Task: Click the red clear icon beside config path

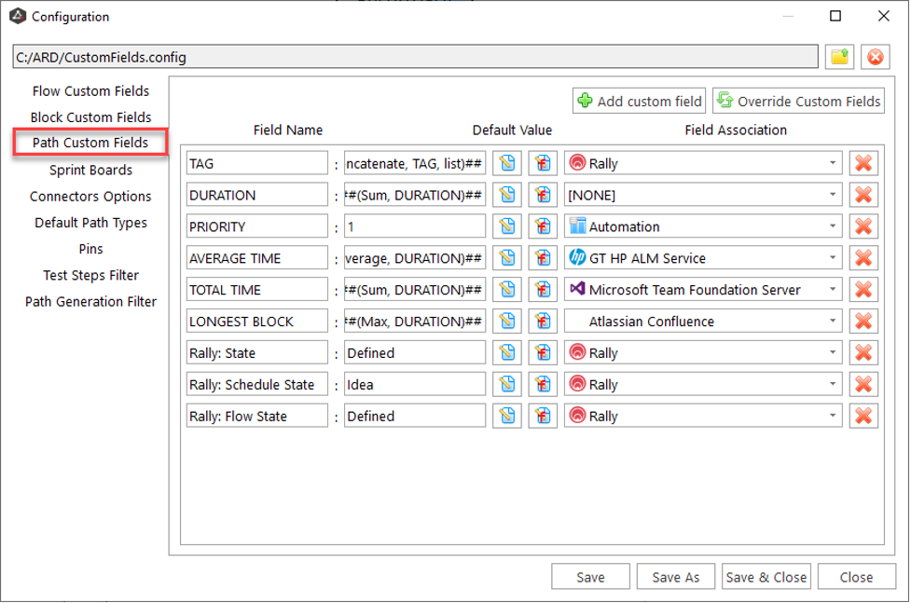Action: 875,57
